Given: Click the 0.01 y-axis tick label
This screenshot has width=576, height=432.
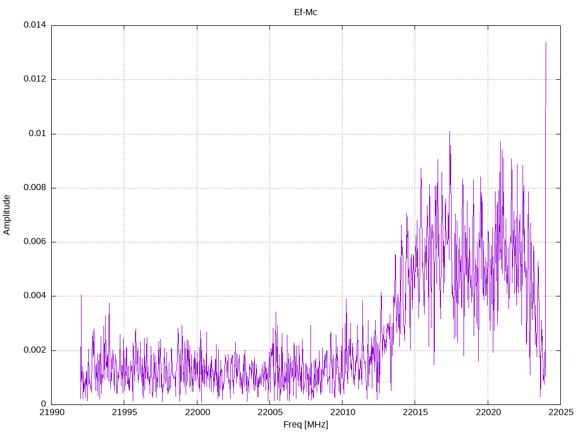Looking at the screenshot, I should tap(38, 134).
